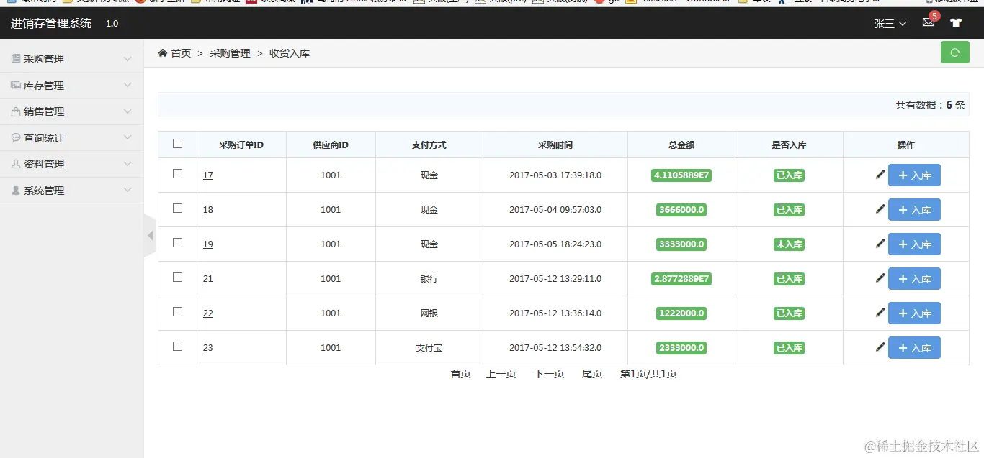Go to 尾页 last page
This screenshot has width=984, height=458.
(592, 374)
